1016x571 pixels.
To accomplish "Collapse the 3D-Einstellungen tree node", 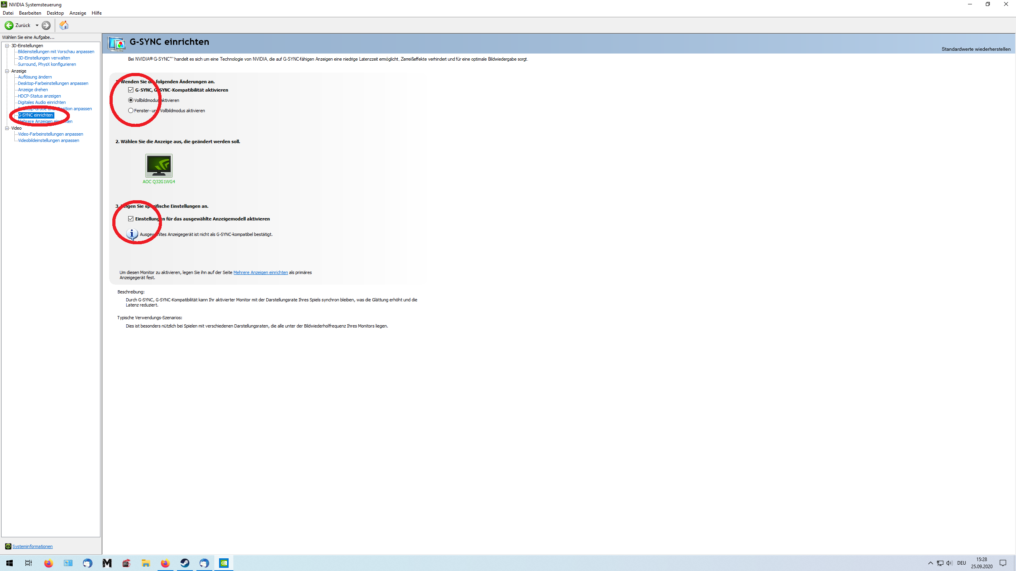I will pyautogui.click(x=7, y=46).
